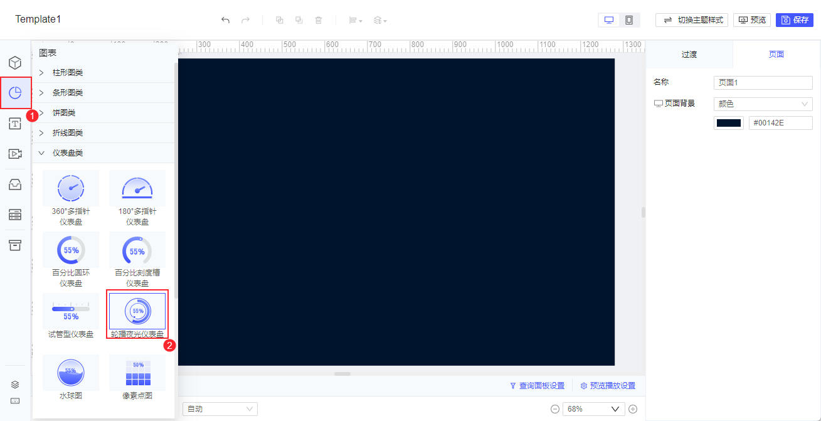Select the 轮播夜光仪表盘 chart
Viewport: 821px width, 421px height.
(137, 316)
